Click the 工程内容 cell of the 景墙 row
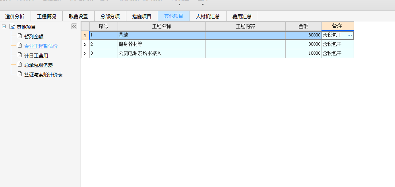The height and width of the screenshot is (187, 395). [245, 35]
